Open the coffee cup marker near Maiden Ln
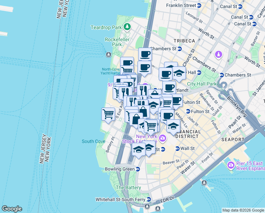This screenshot has height=213, width=265. tap(167, 116)
